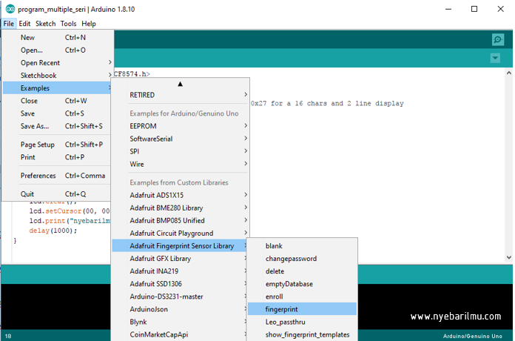Screen dimensions: 515x341
Task: Select Adafruit Fingerprint Sensor Library entry
Action: 180,246
